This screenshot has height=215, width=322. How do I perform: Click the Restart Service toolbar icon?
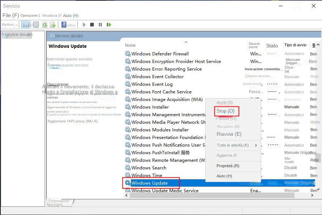(x=109, y=24)
